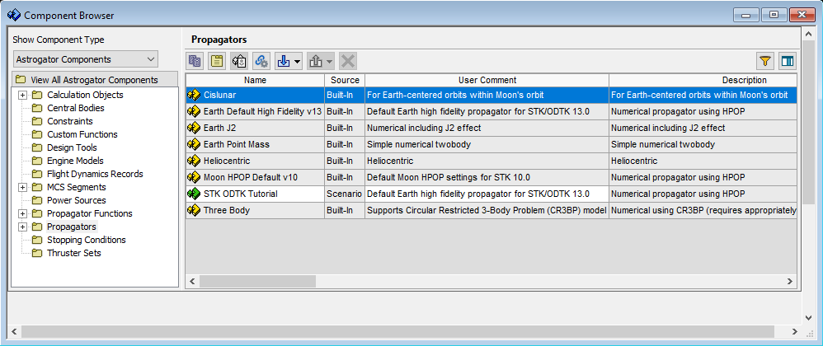Click View All Astrogator Components
823x346 pixels.
pos(94,80)
